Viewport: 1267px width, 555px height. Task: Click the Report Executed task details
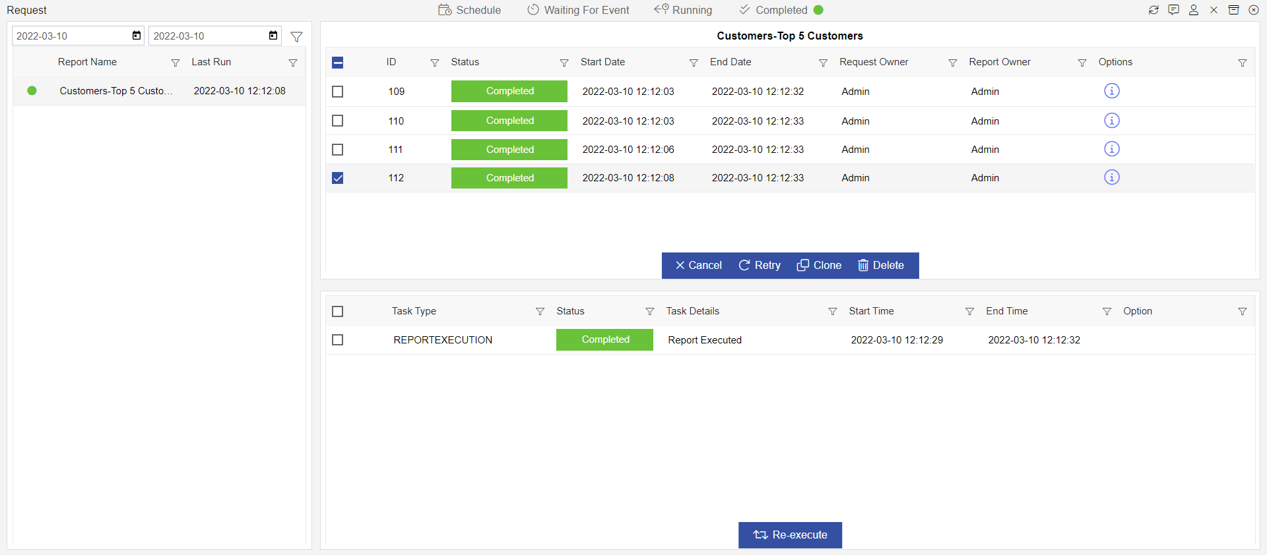705,340
